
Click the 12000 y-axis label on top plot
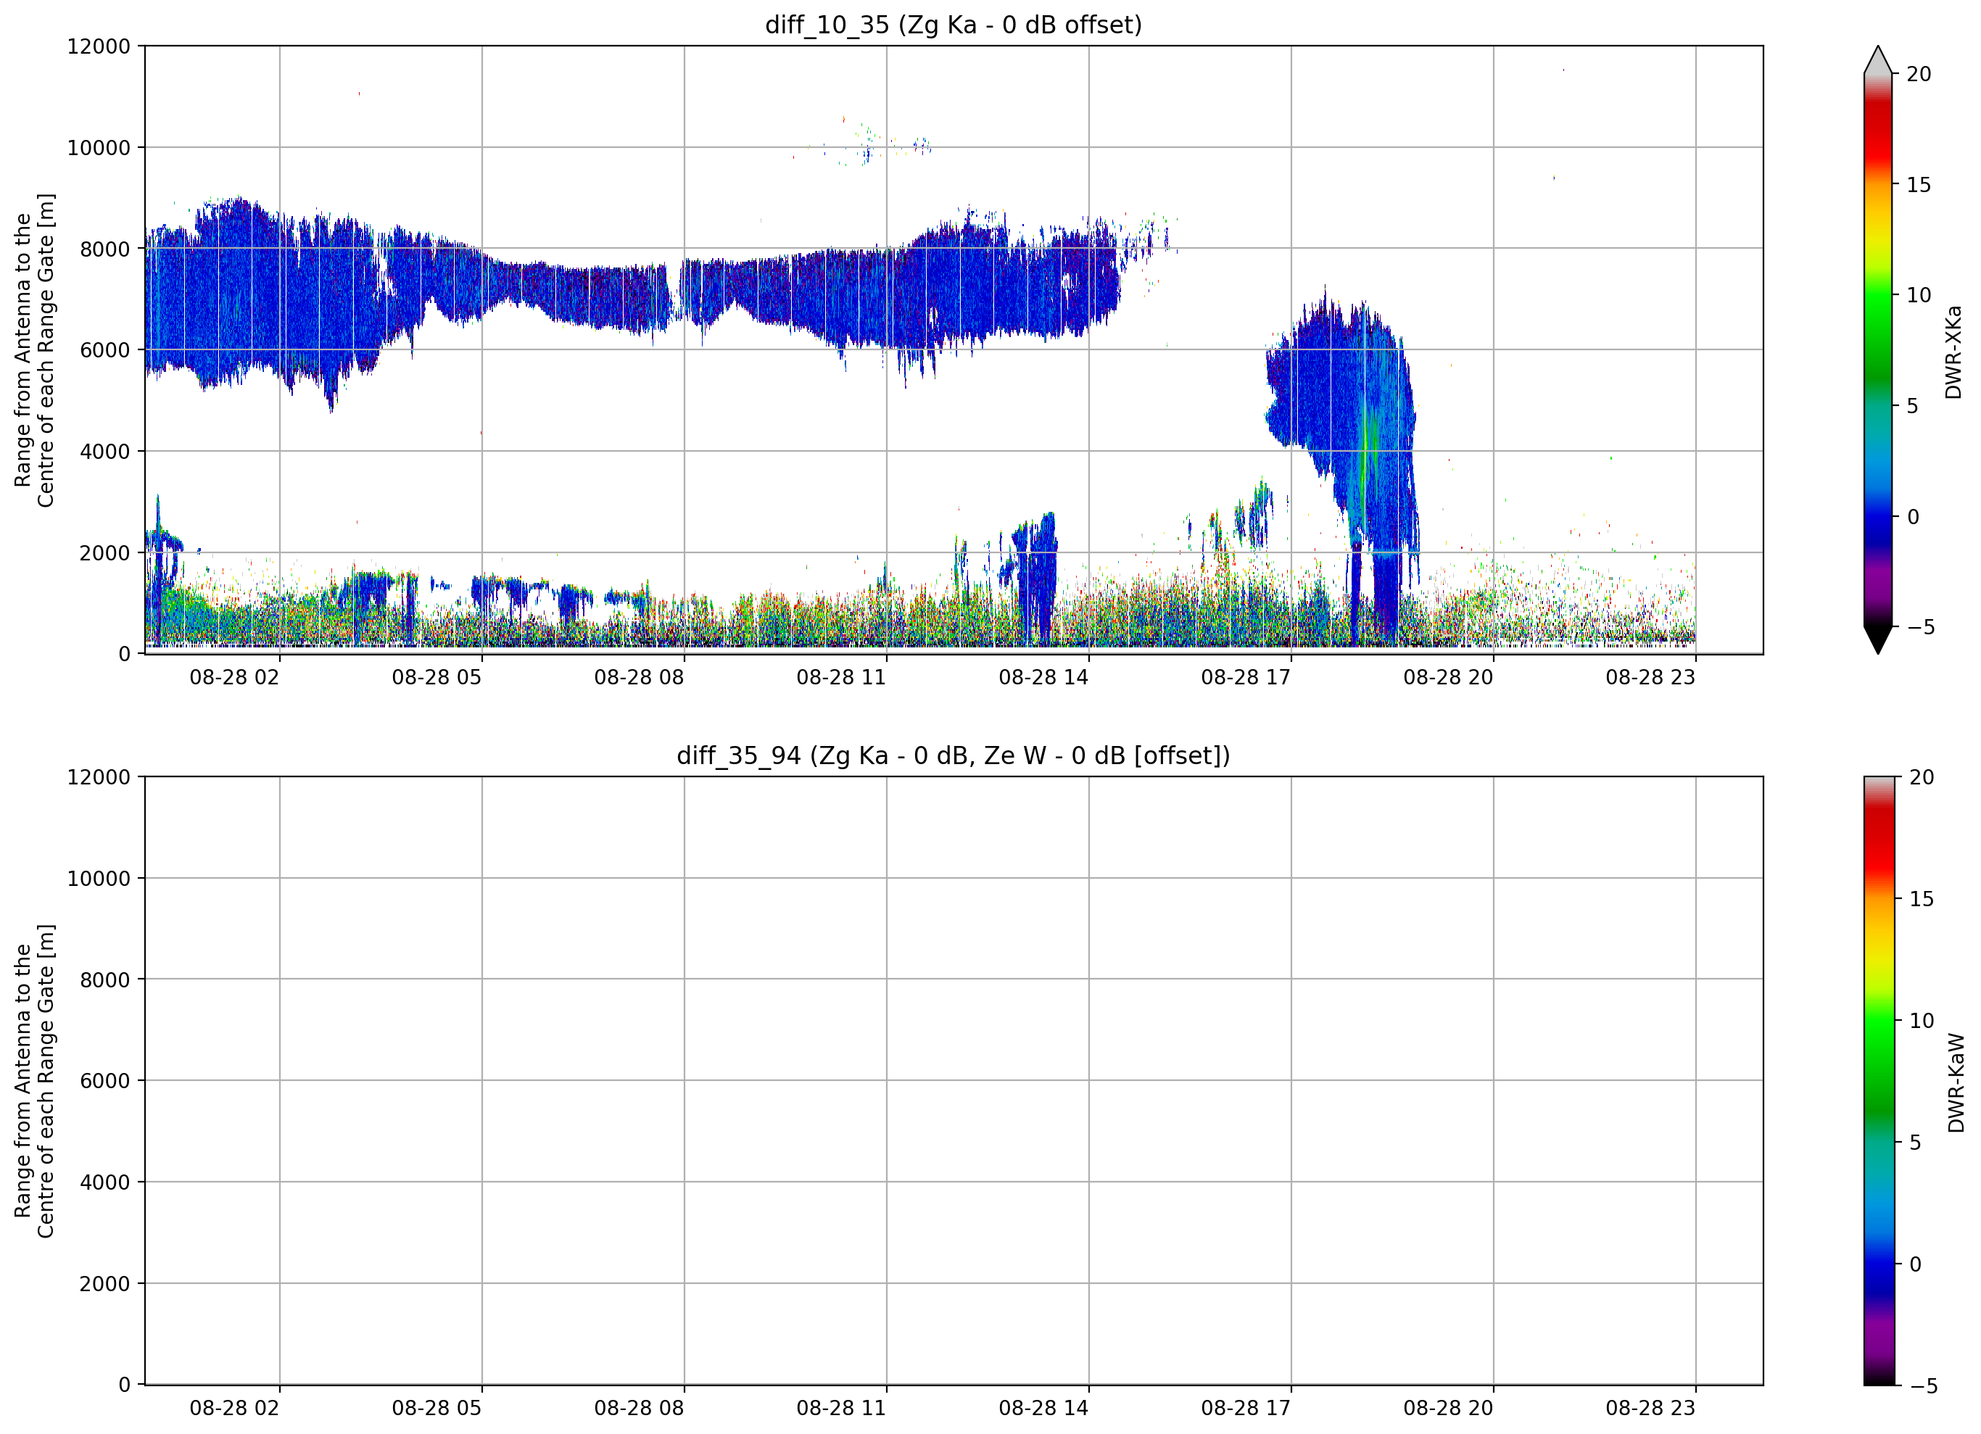pos(99,46)
